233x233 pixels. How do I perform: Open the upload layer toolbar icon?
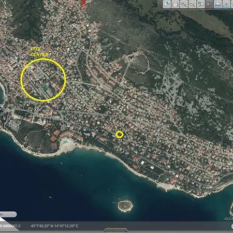tap(218, 4)
